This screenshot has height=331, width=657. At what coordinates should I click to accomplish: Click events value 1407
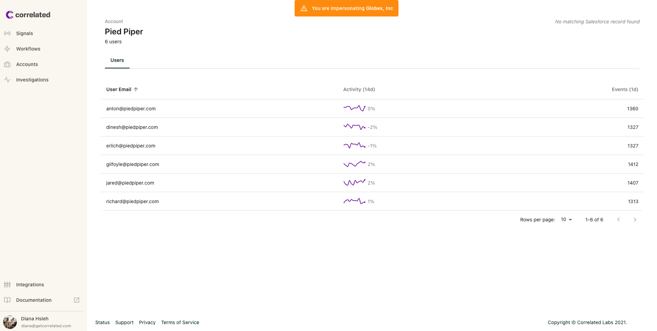tap(633, 183)
